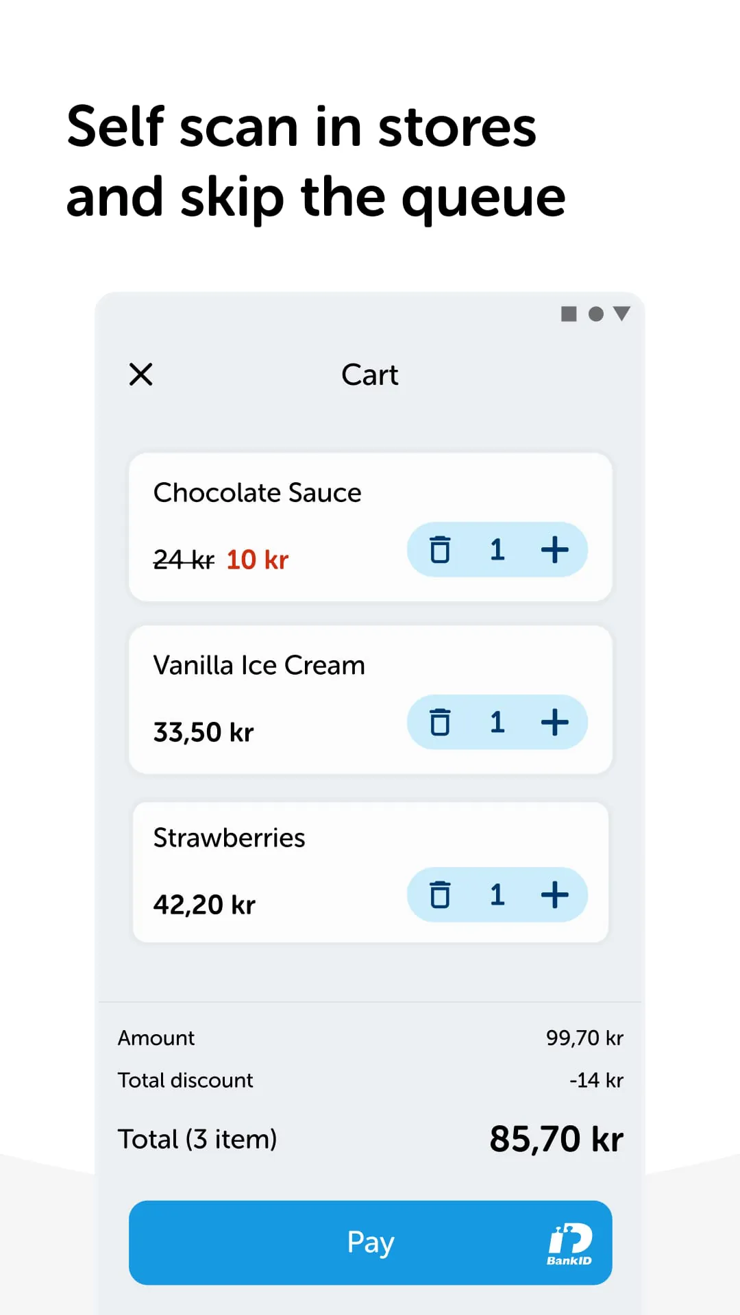Open the Chocolate Sauce item card
The image size is (740, 1315).
tap(370, 527)
